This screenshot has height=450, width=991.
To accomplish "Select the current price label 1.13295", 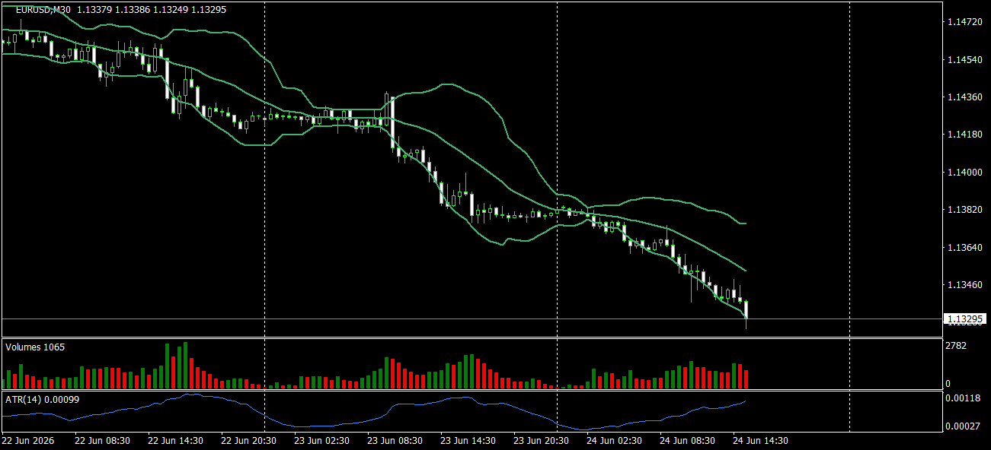I will click(964, 318).
